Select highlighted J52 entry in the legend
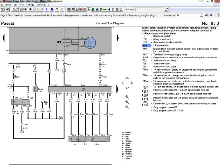 tap(146, 45)
